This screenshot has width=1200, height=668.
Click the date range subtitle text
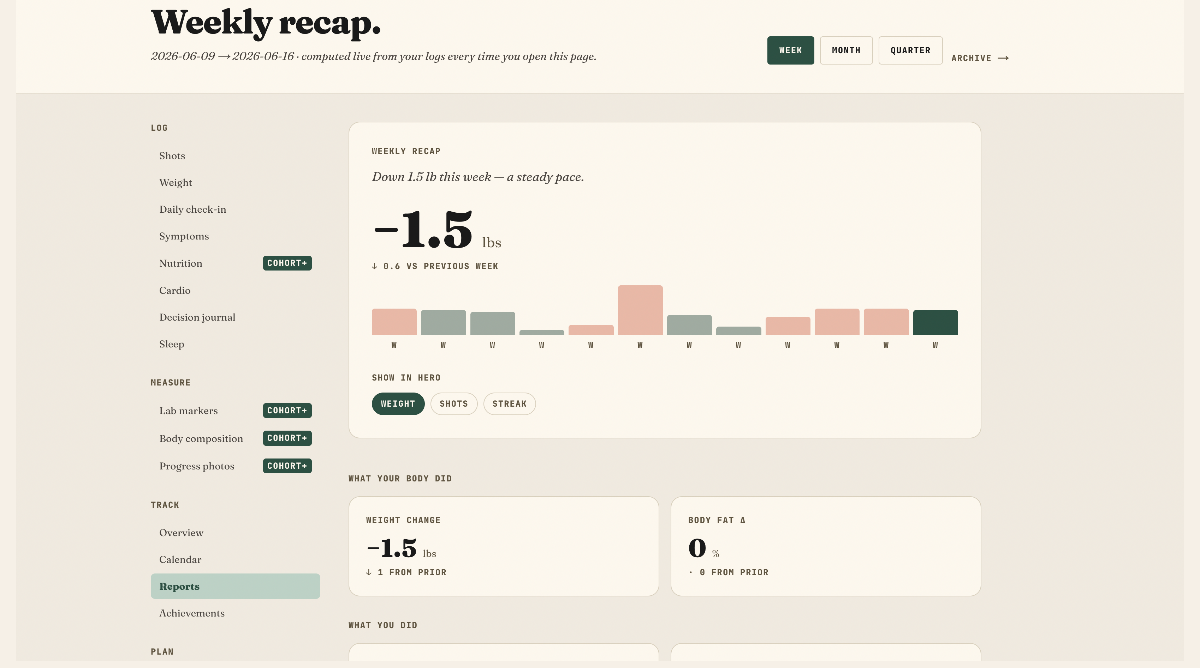click(x=373, y=56)
